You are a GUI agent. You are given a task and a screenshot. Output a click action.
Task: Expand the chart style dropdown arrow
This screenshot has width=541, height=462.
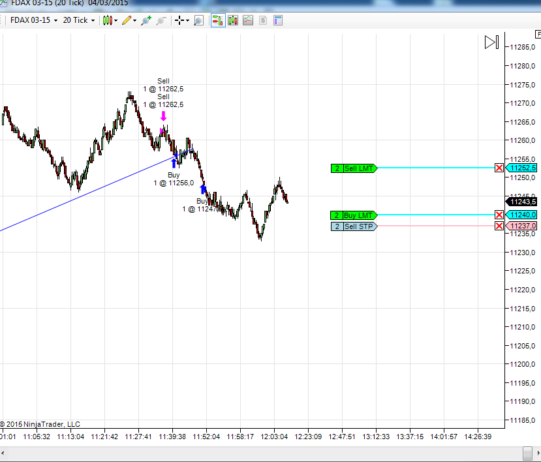click(116, 21)
